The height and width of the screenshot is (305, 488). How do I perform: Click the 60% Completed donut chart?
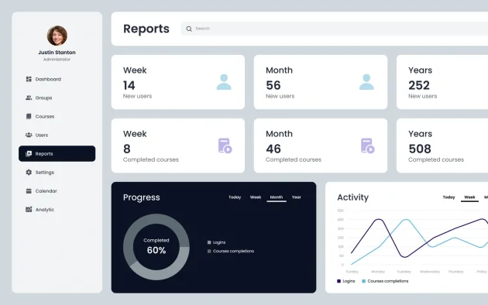click(156, 247)
